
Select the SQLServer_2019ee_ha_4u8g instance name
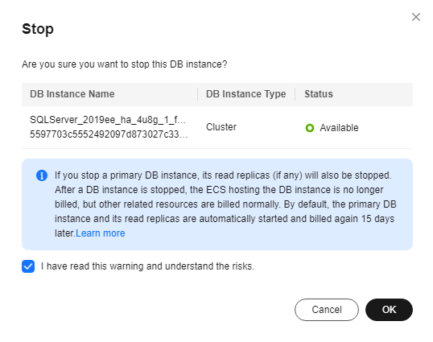[108, 120]
